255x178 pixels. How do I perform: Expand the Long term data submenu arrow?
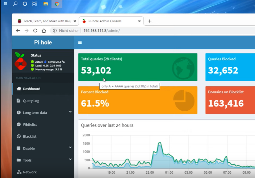[x=70, y=112]
